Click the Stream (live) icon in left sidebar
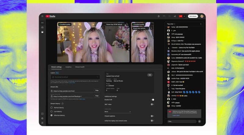Screen dimensions: 244x135 [42, 23]
